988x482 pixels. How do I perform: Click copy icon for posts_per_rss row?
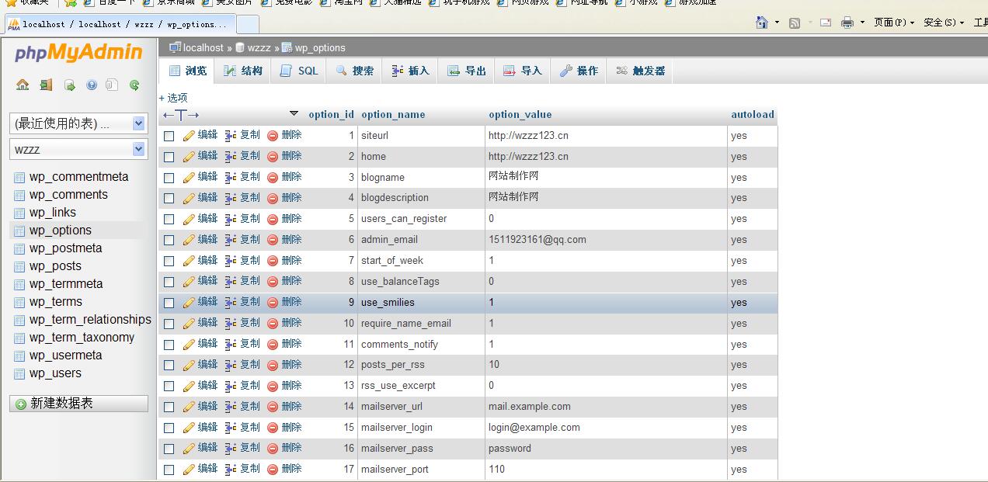pos(231,365)
